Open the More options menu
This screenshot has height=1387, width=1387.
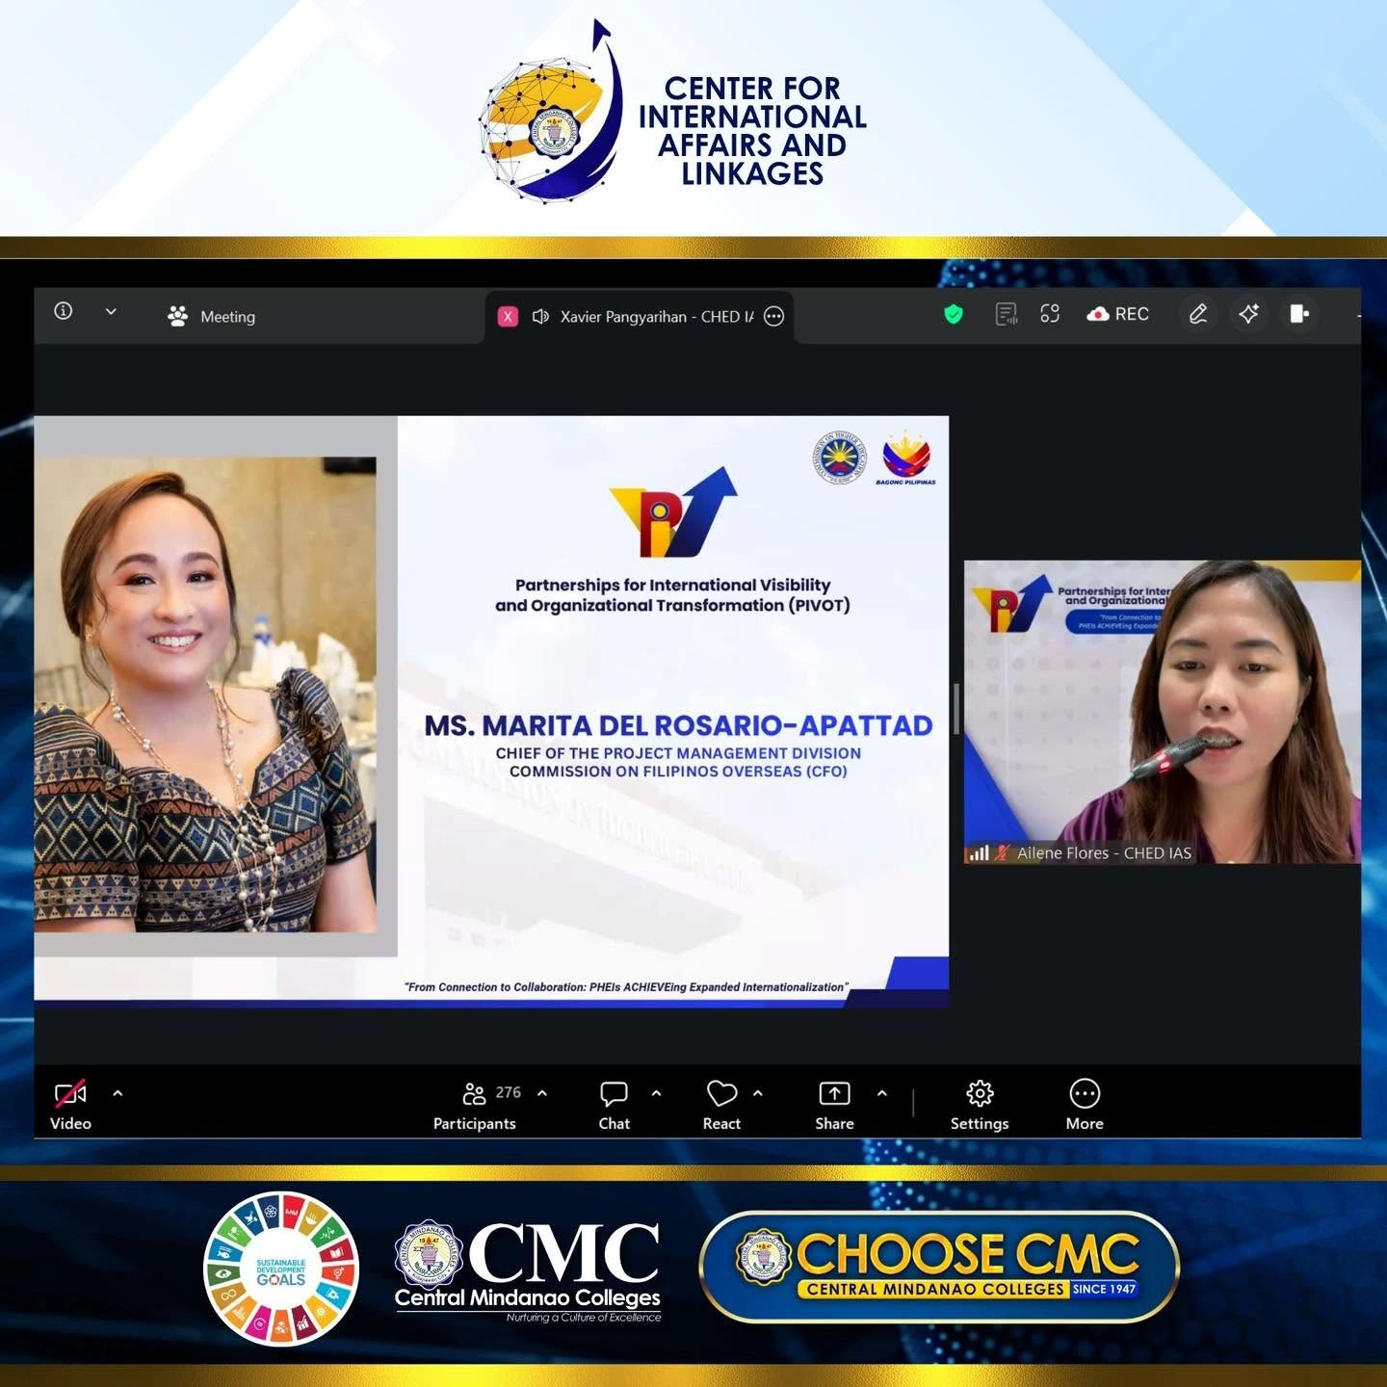click(x=1085, y=1105)
